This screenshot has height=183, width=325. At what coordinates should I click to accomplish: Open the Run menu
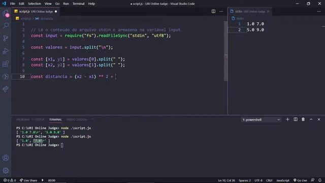coord(66,4)
